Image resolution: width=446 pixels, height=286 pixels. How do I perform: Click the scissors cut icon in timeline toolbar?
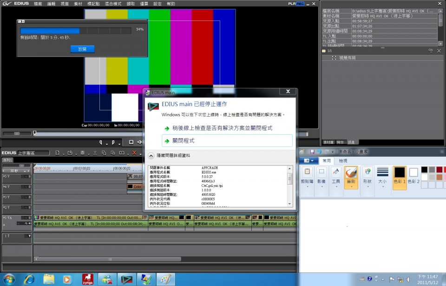tap(94, 153)
